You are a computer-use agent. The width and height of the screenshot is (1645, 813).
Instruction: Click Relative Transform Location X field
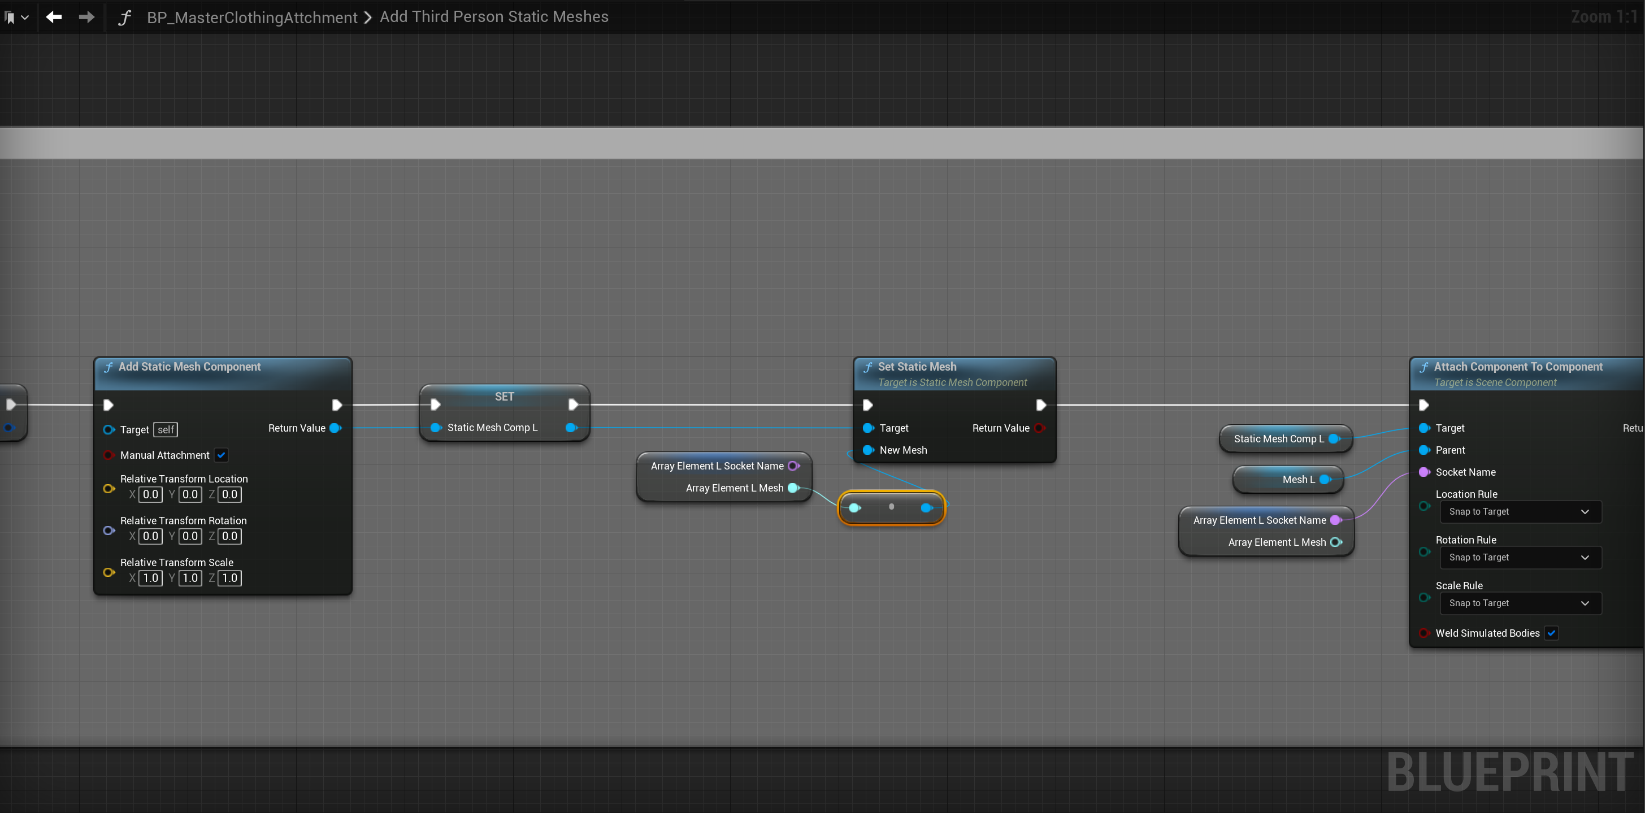151,494
